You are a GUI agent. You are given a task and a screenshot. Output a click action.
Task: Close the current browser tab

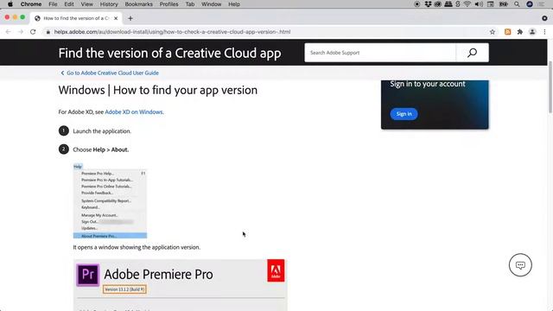[x=116, y=18]
